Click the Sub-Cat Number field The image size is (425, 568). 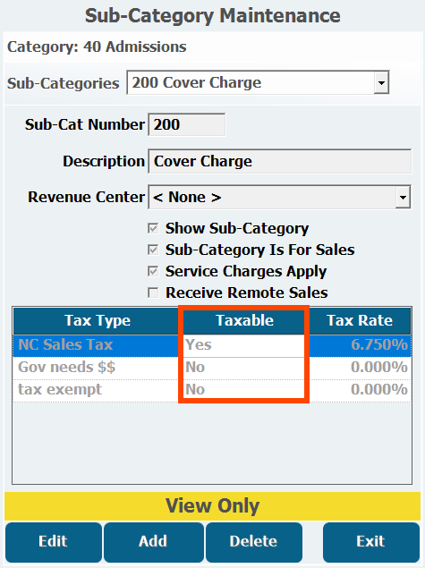187,124
